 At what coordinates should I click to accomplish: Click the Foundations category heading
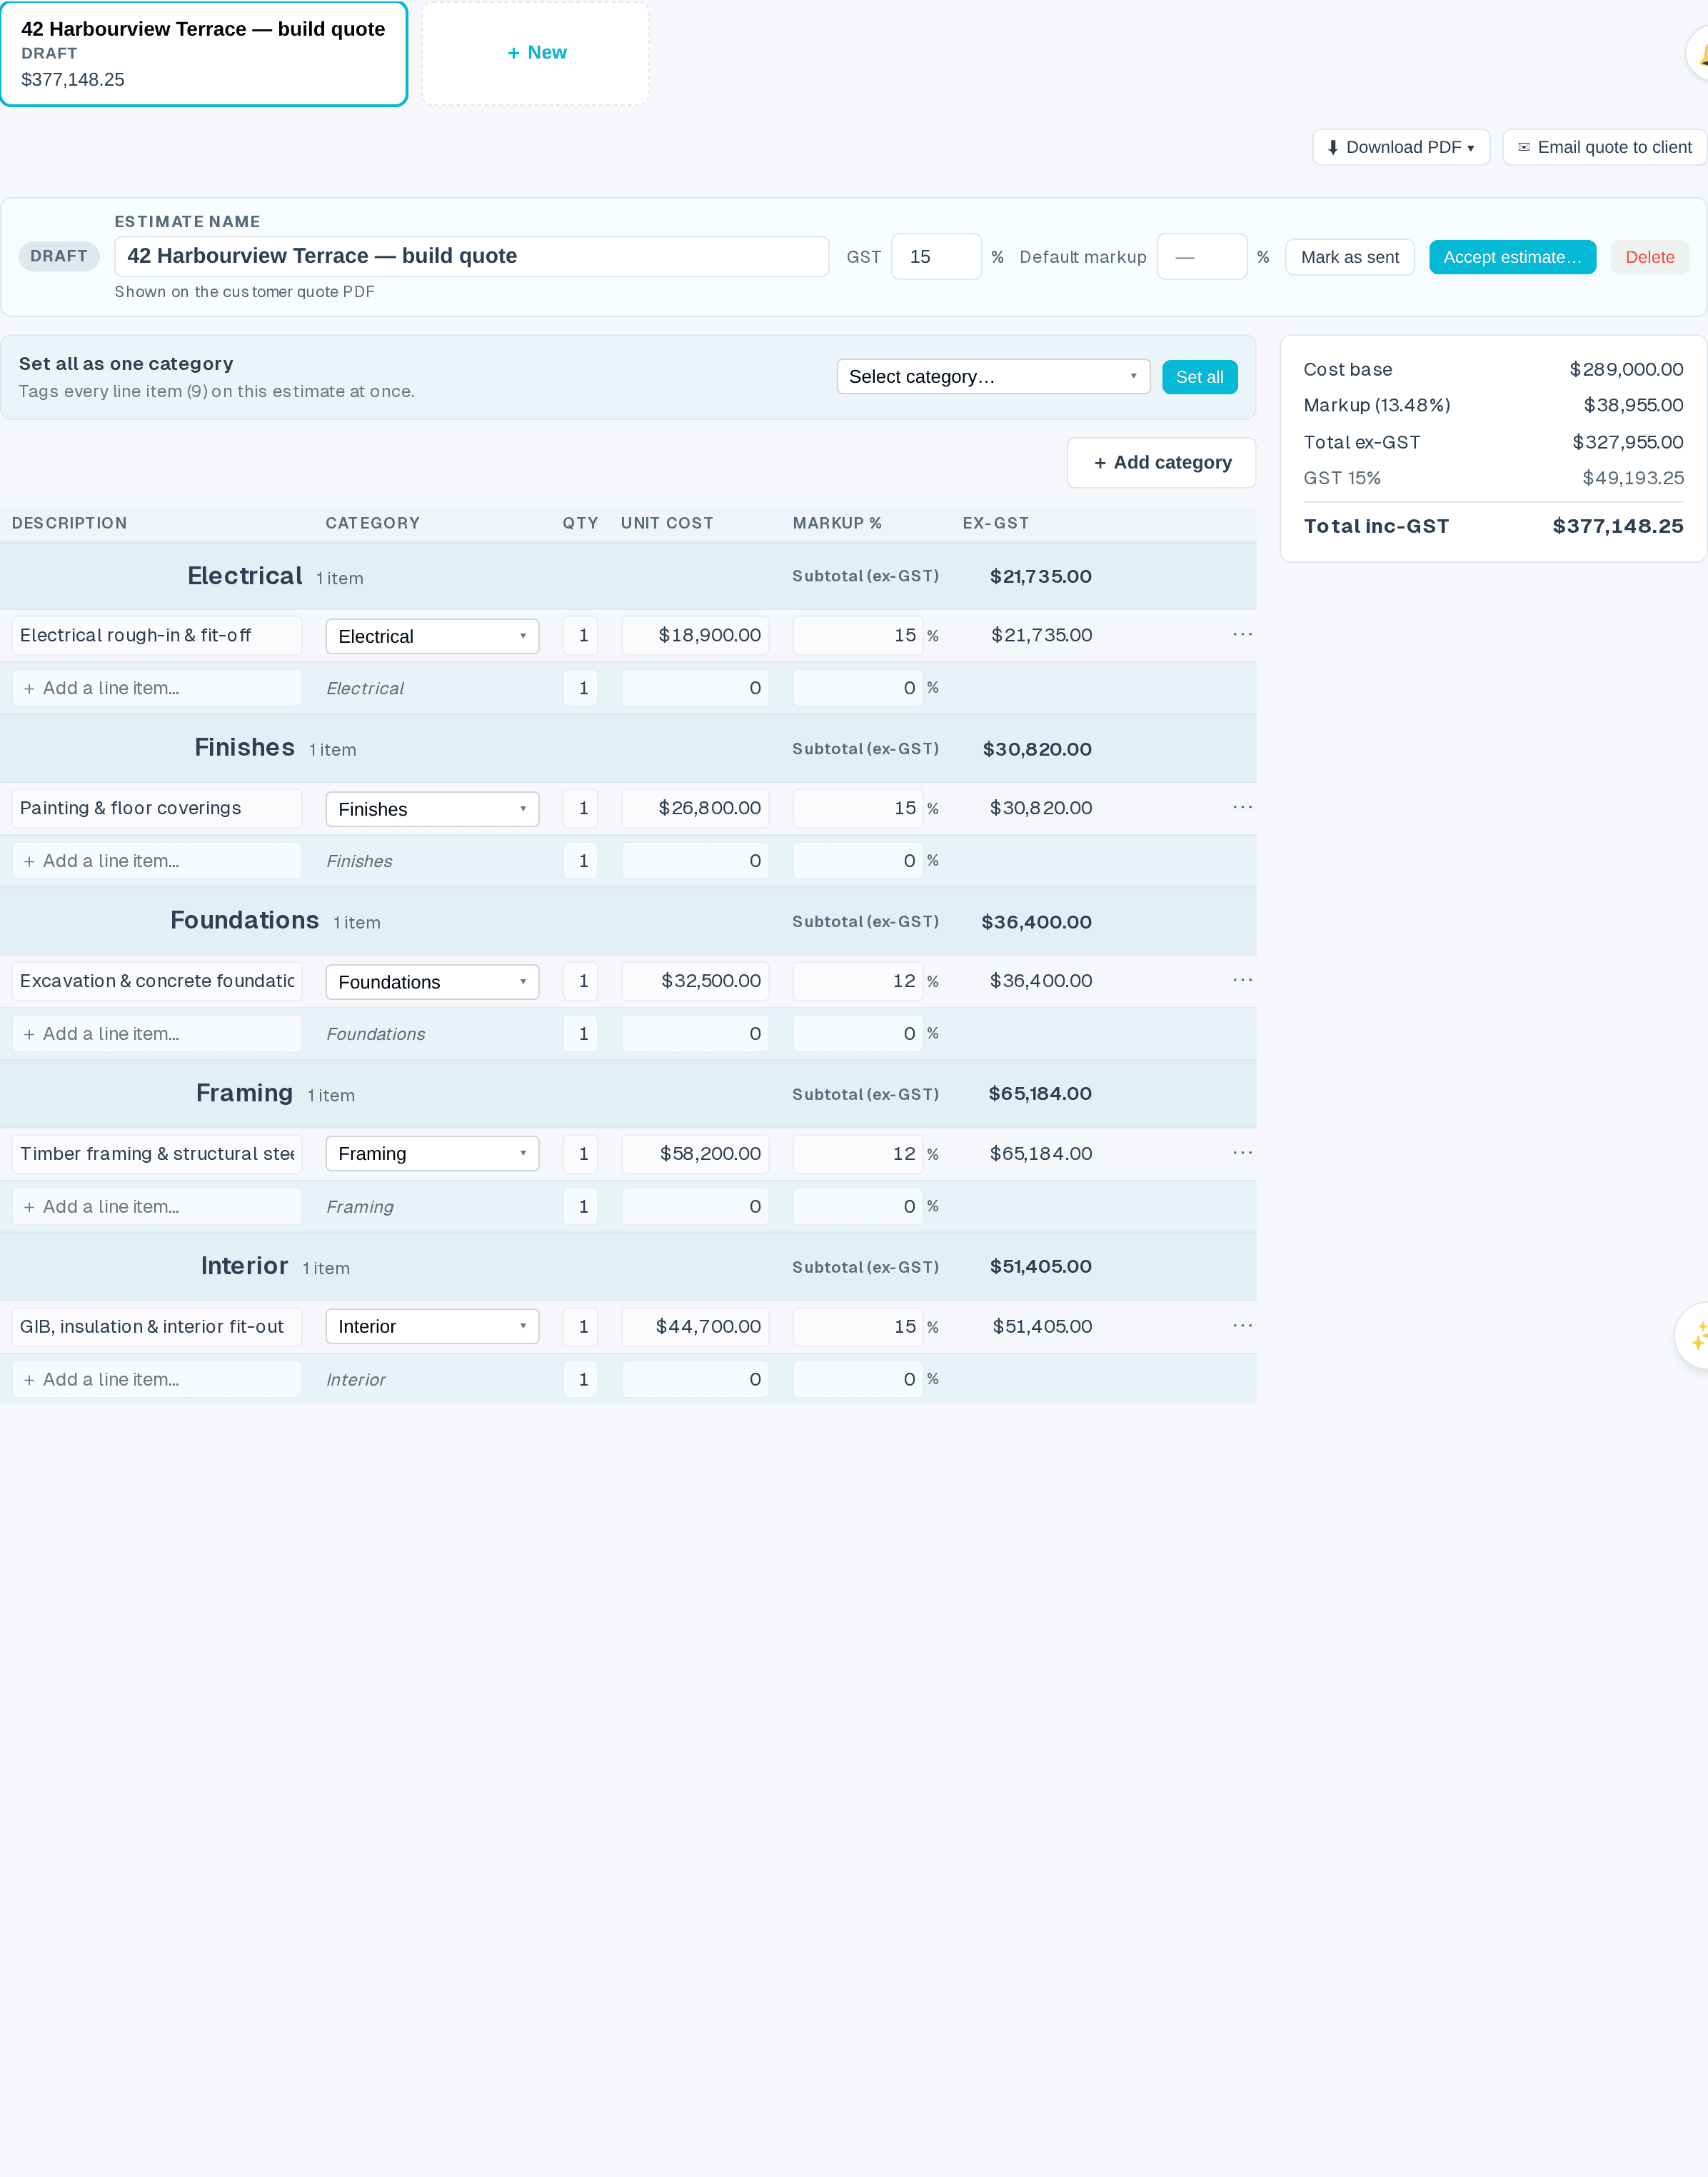point(244,920)
